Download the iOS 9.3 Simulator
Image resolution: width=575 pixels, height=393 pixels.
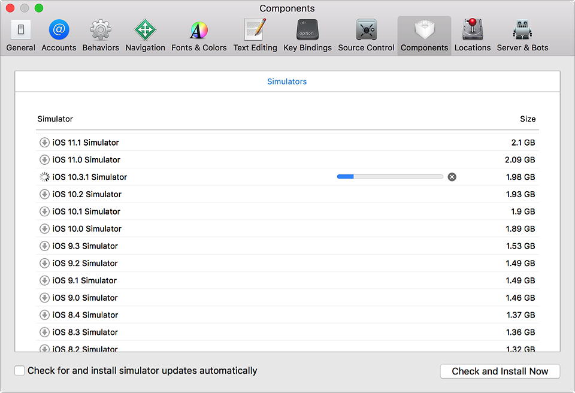(44, 246)
